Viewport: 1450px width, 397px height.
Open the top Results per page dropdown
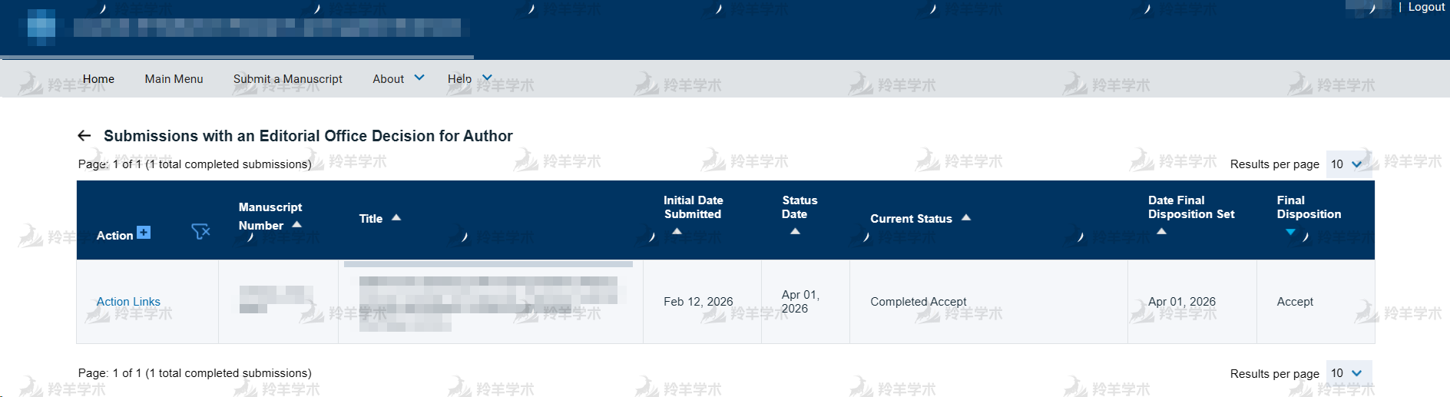click(x=1348, y=164)
